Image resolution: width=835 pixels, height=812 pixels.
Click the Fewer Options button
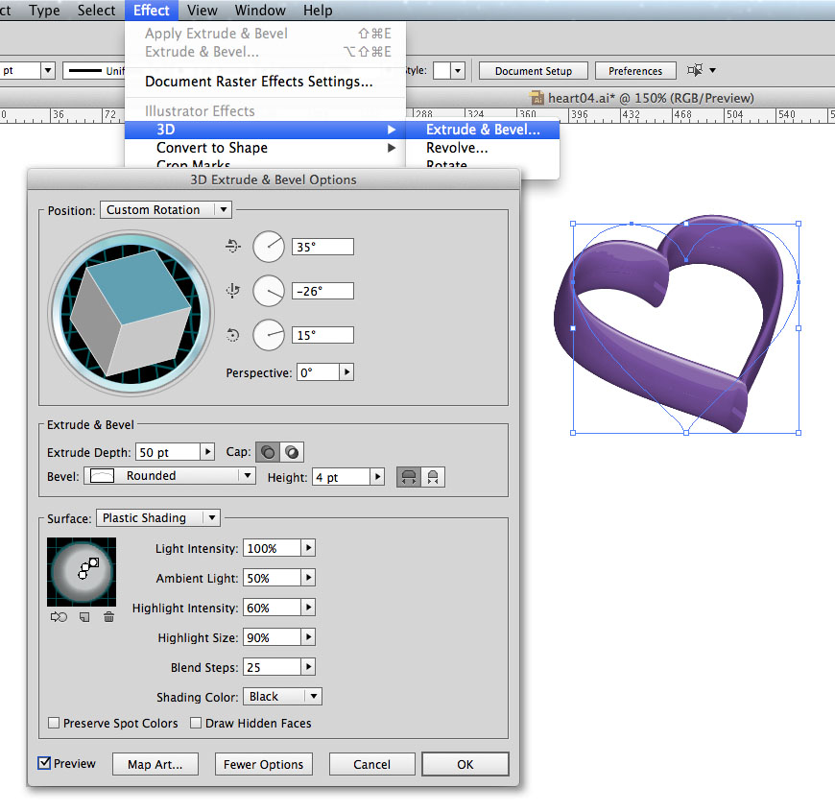pos(263,764)
